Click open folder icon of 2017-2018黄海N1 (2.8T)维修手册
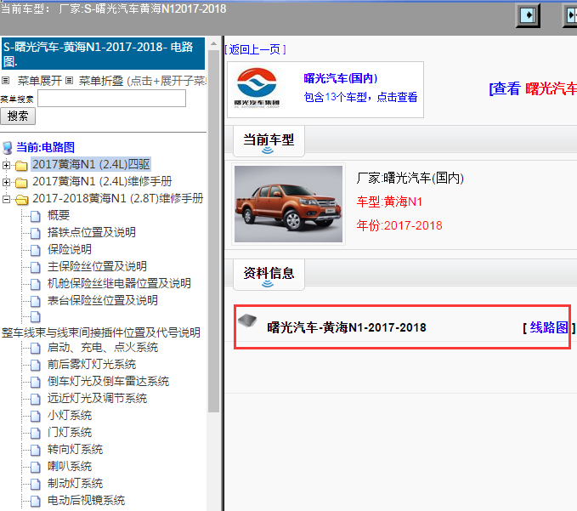 [x=22, y=200]
